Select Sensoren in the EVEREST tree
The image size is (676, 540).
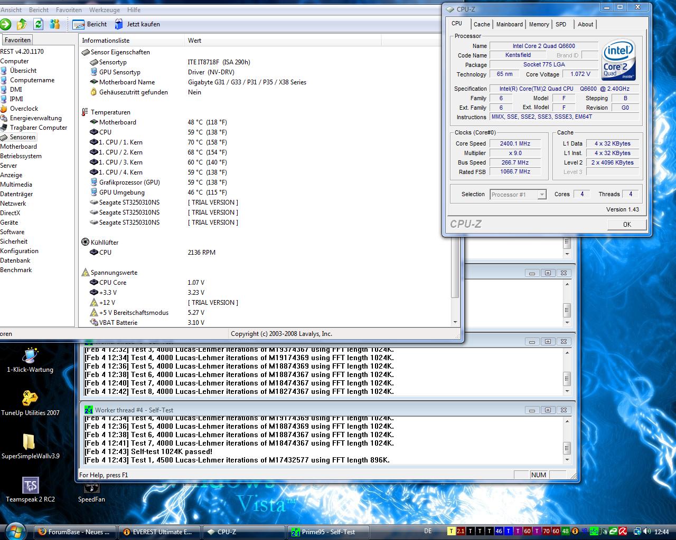tap(22, 137)
